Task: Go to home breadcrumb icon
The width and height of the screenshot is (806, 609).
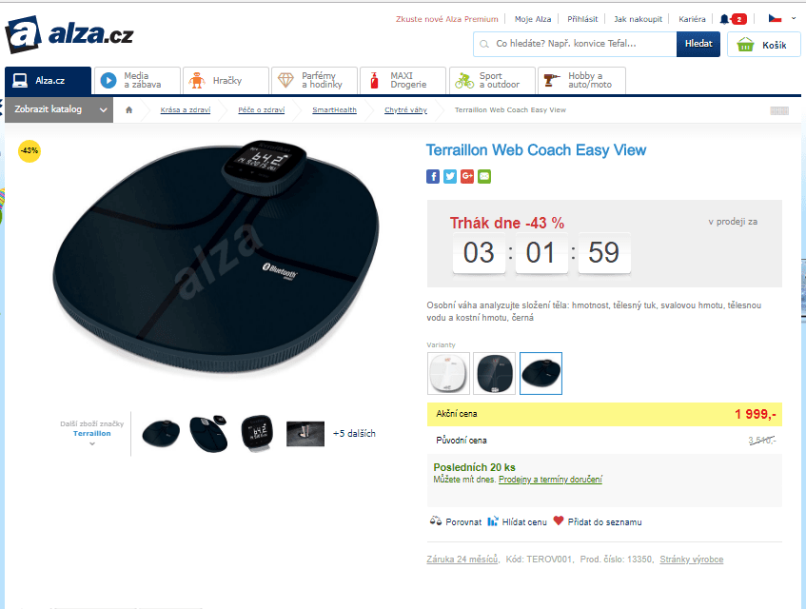Action: pos(129,110)
